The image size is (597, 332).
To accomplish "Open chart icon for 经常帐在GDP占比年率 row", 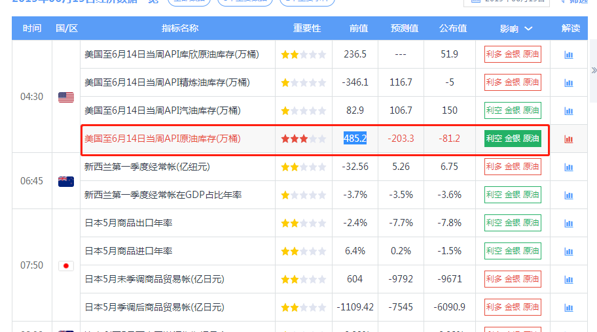I will (x=568, y=195).
